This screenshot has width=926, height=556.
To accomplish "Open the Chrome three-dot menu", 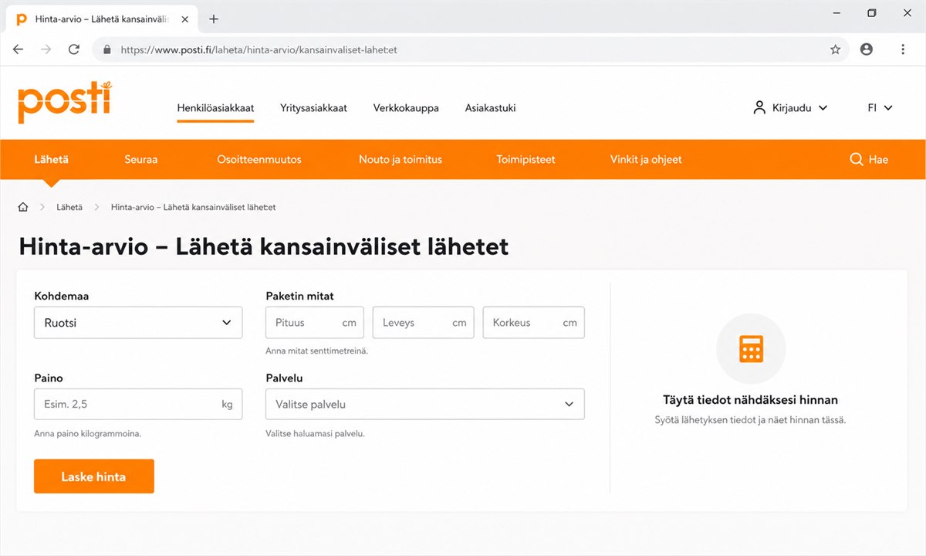I will coord(903,49).
